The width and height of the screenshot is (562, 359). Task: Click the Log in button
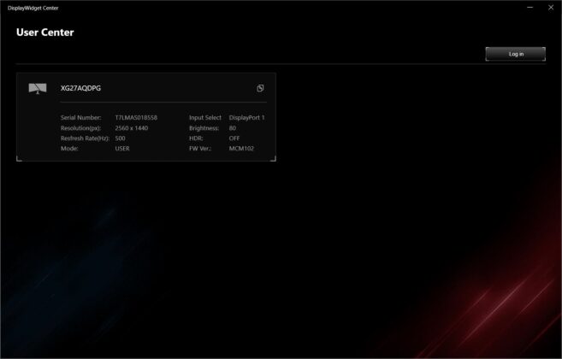click(x=516, y=54)
